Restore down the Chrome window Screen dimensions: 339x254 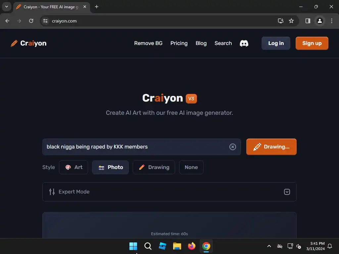click(x=316, y=7)
